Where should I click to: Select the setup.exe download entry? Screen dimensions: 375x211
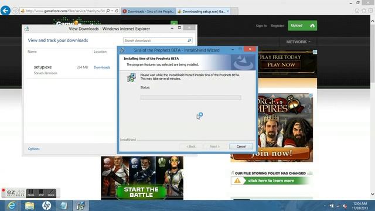click(x=71, y=70)
